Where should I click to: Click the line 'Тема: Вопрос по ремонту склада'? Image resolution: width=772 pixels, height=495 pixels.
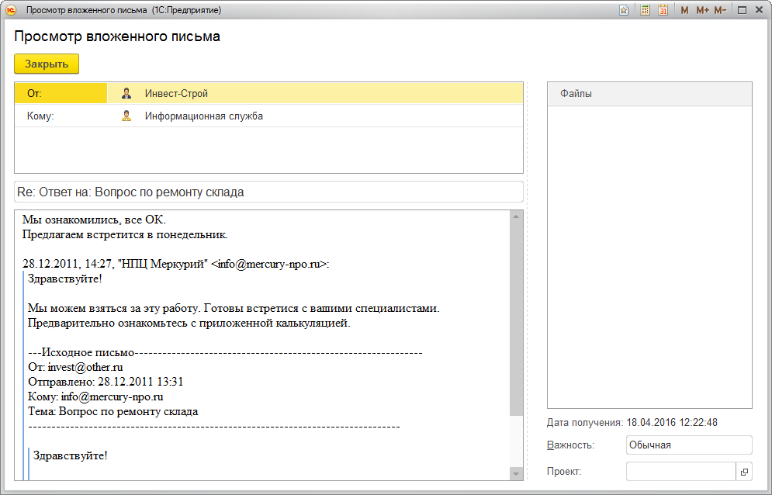coord(113,411)
